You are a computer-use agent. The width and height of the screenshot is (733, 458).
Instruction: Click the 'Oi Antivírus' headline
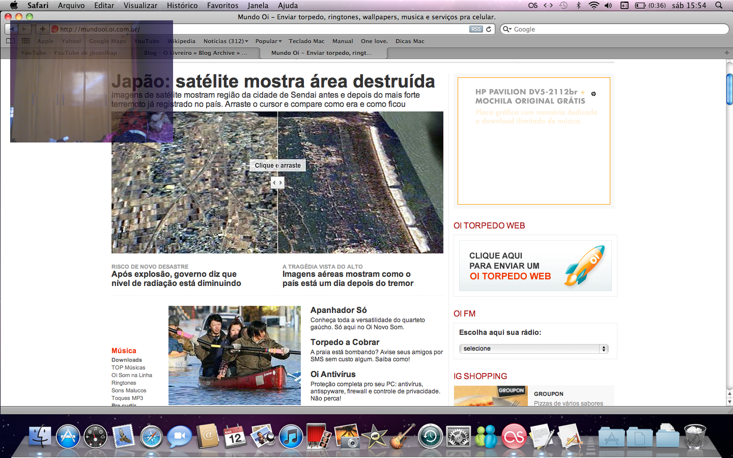point(333,374)
